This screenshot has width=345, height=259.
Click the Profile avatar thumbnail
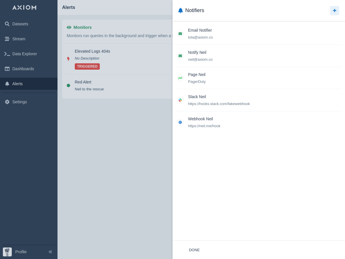coord(7,252)
